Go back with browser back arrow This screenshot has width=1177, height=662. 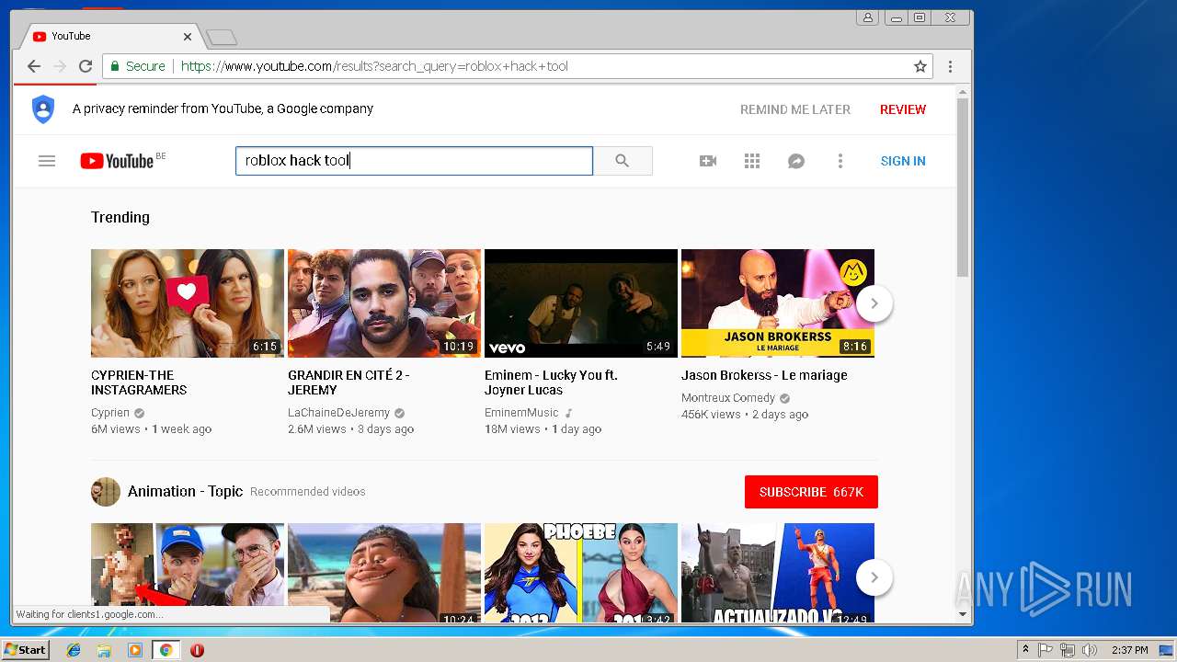34,66
